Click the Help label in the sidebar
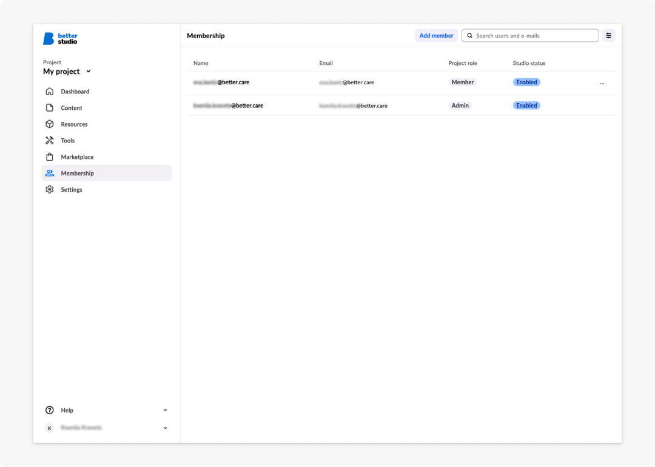Image resolution: width=655 pixels, height=467 pixels. (x=67, y=410)
